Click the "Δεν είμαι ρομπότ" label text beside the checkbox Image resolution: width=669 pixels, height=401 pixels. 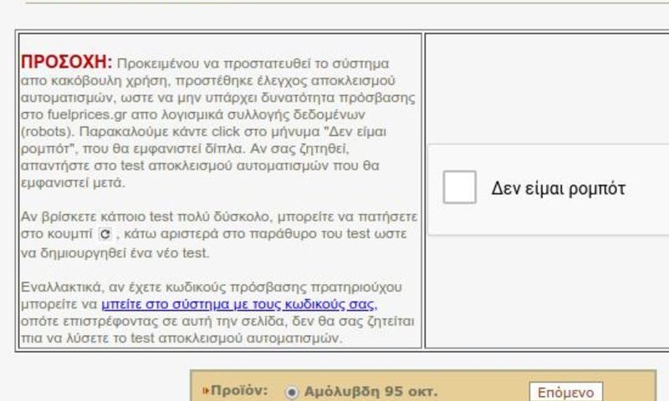[x=558, y=188]
